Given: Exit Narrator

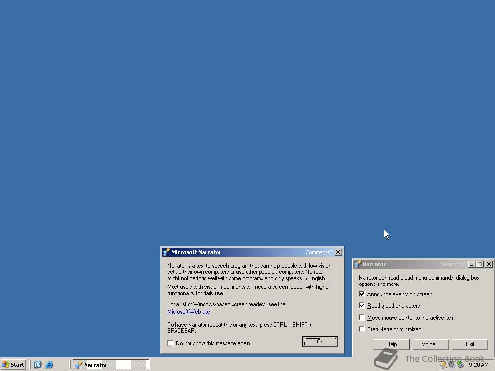Looking at the screenshot, I should pos(470,344).
